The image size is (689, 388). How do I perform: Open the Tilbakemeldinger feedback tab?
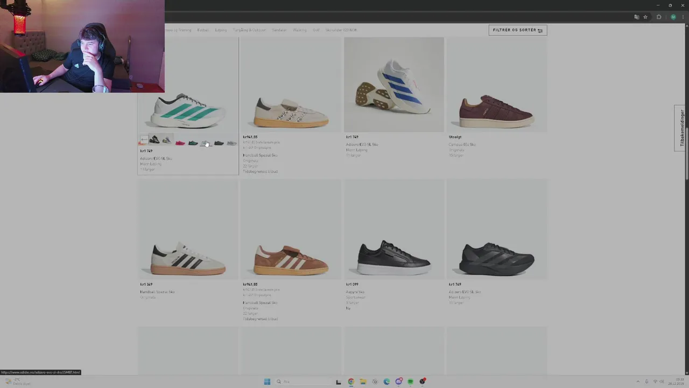(x=681, y=128)
